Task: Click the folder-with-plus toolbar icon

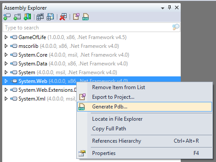Action: point(17,17)
